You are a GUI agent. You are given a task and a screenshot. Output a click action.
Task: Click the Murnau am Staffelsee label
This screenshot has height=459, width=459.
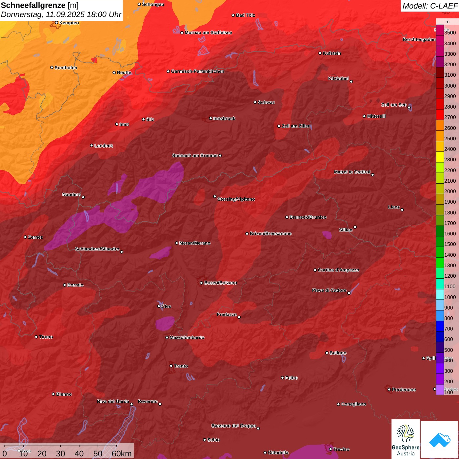tap(208, 32)
